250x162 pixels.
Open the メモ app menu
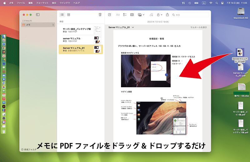click(11, 3)
